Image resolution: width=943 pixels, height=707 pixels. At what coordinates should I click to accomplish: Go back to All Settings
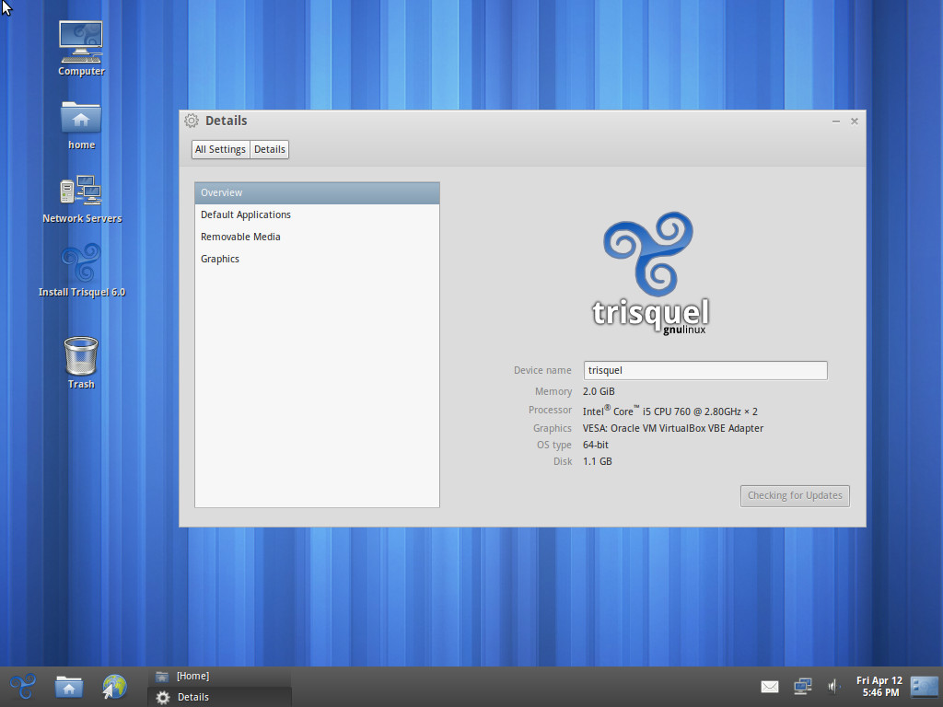coord(220,150)
